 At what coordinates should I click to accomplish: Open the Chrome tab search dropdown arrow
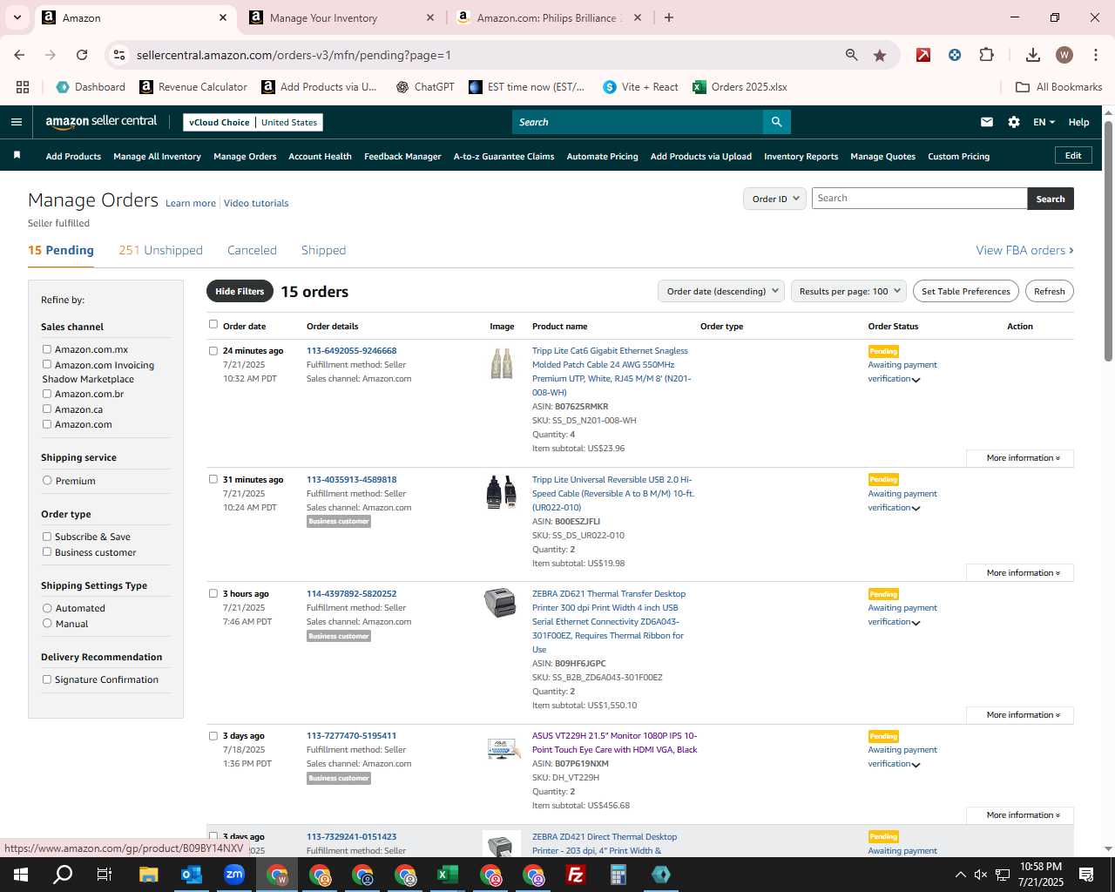[17, 17]
